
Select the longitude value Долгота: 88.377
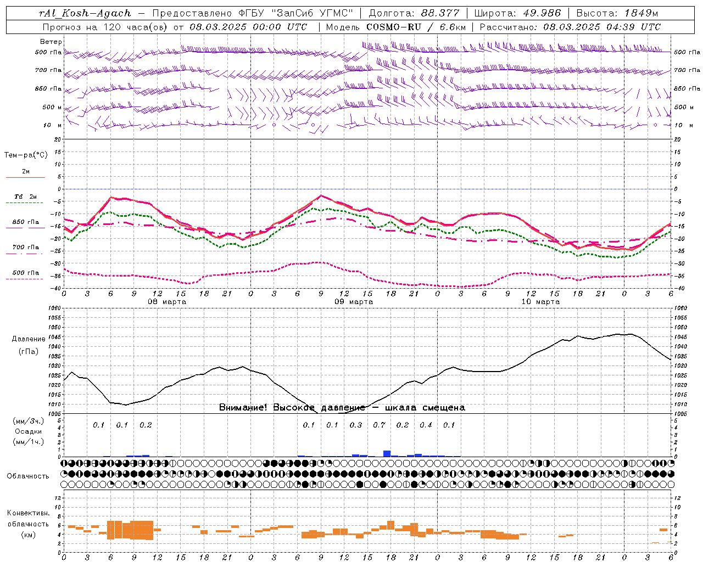click(414, 13)
